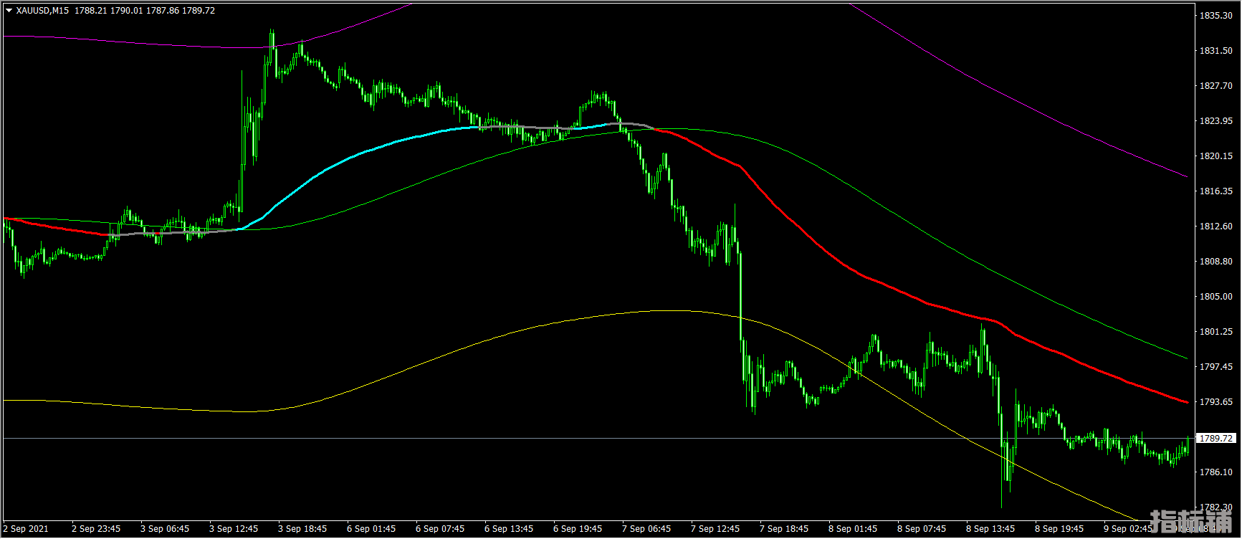Click the 2 Sep 2021 time label

[x=26, y=529]
